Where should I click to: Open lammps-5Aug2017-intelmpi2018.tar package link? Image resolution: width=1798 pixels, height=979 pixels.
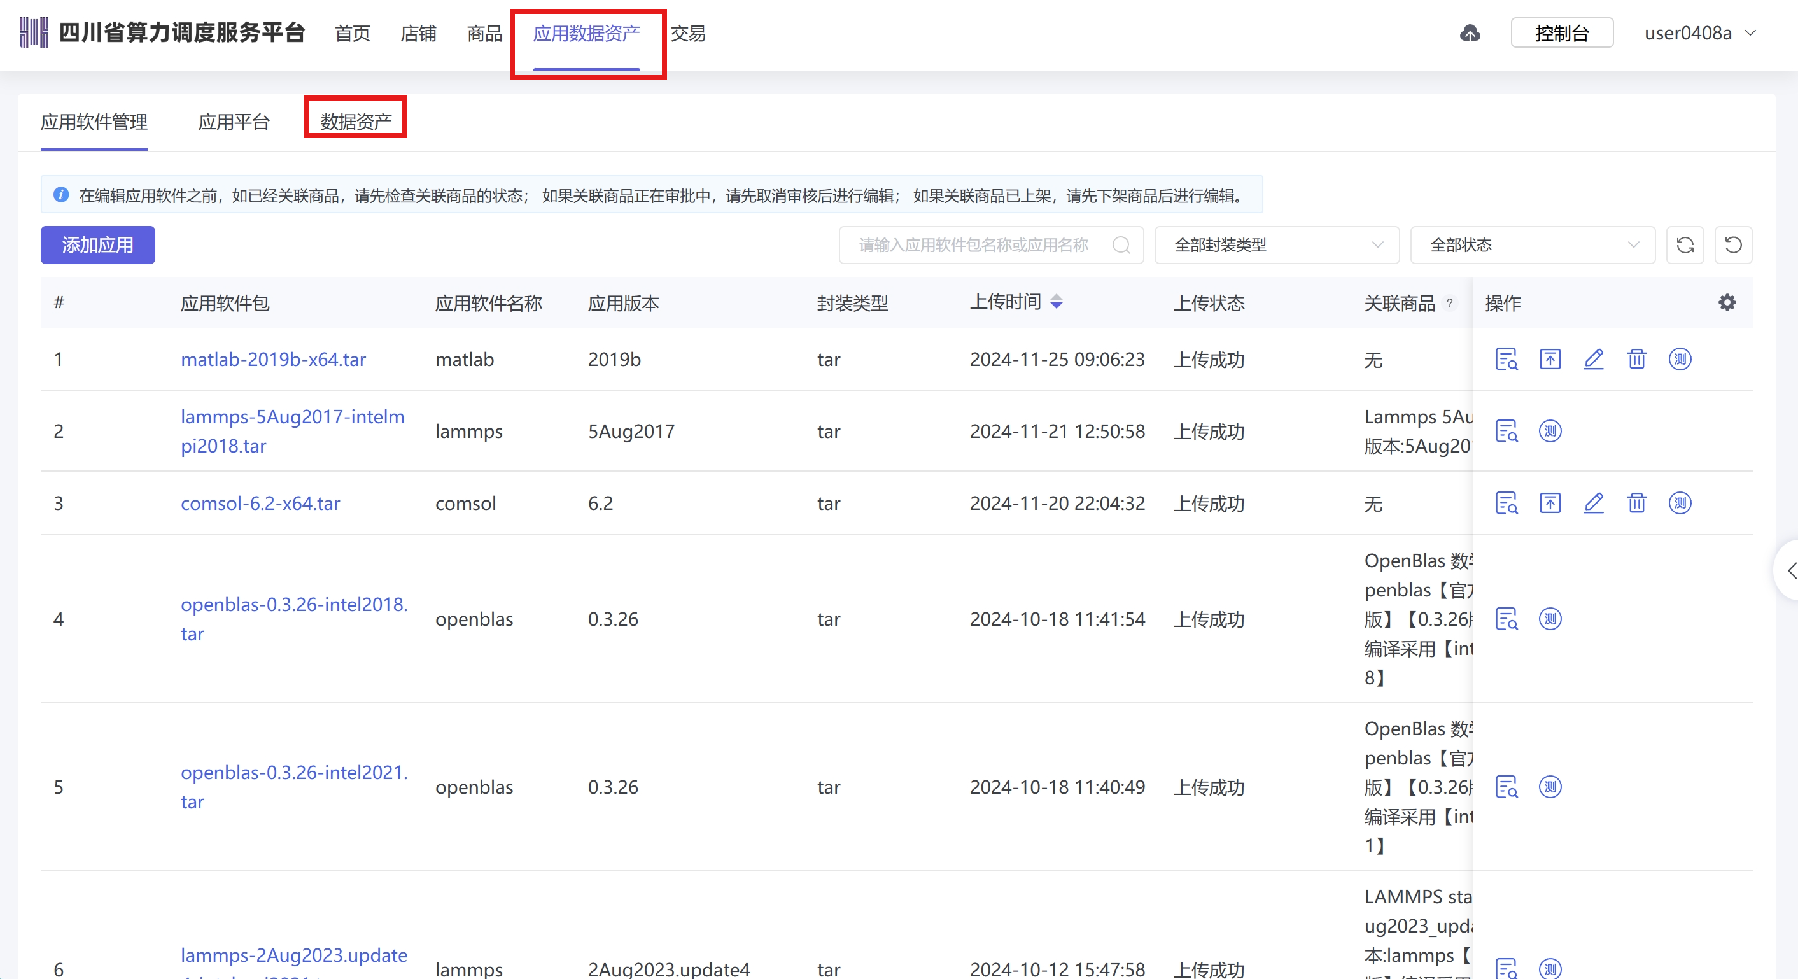(x=293, y=431)
